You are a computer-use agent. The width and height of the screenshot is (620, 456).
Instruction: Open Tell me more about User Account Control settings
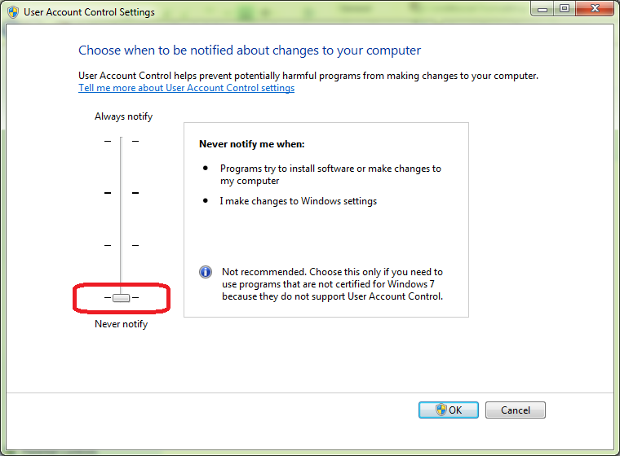click(186, 88)
